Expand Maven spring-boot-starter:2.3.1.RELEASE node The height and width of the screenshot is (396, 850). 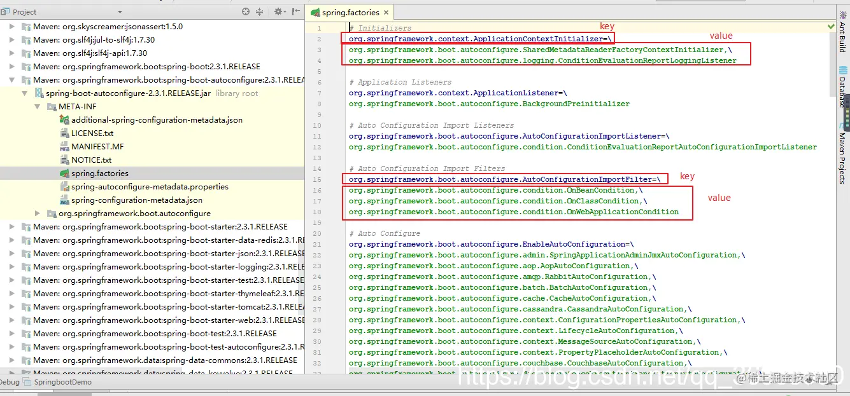pos(12,227)
